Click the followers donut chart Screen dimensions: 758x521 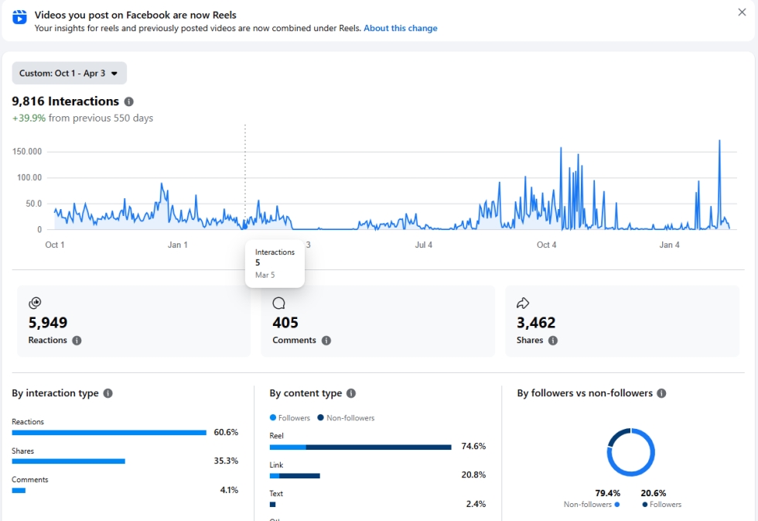[x=630, y=452]
